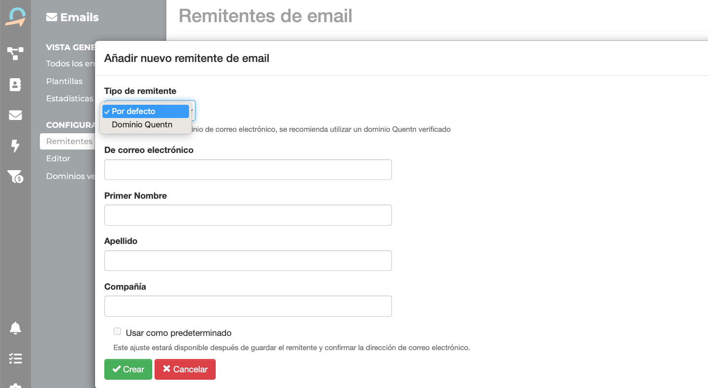This screenshot has height=388, width=708.
Task: Enable 'Usar como predeterminado' checkbox
Action: [x=117, y=331]
